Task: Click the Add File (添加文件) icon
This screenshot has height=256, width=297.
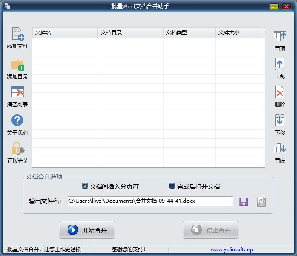Action: click(x=18, y=34)
